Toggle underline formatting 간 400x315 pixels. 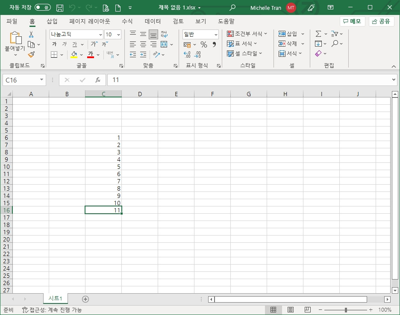(74, 44)
